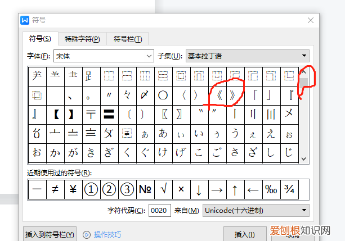Choose recent symbol circled ②
Viewport: 345px width, 241px height.
pyautogui.click(x=110, y=189)
